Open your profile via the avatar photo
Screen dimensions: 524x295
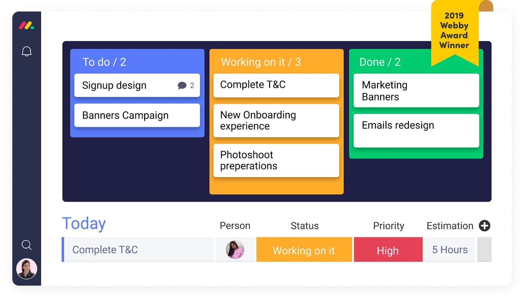tap(26, 268)
